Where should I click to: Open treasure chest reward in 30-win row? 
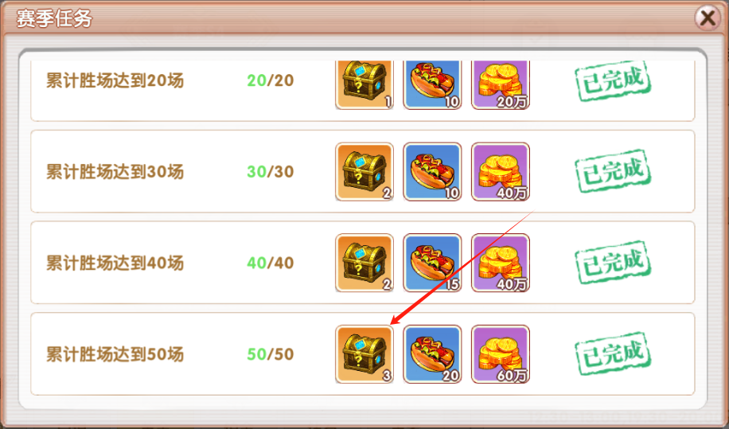(364, 172)
